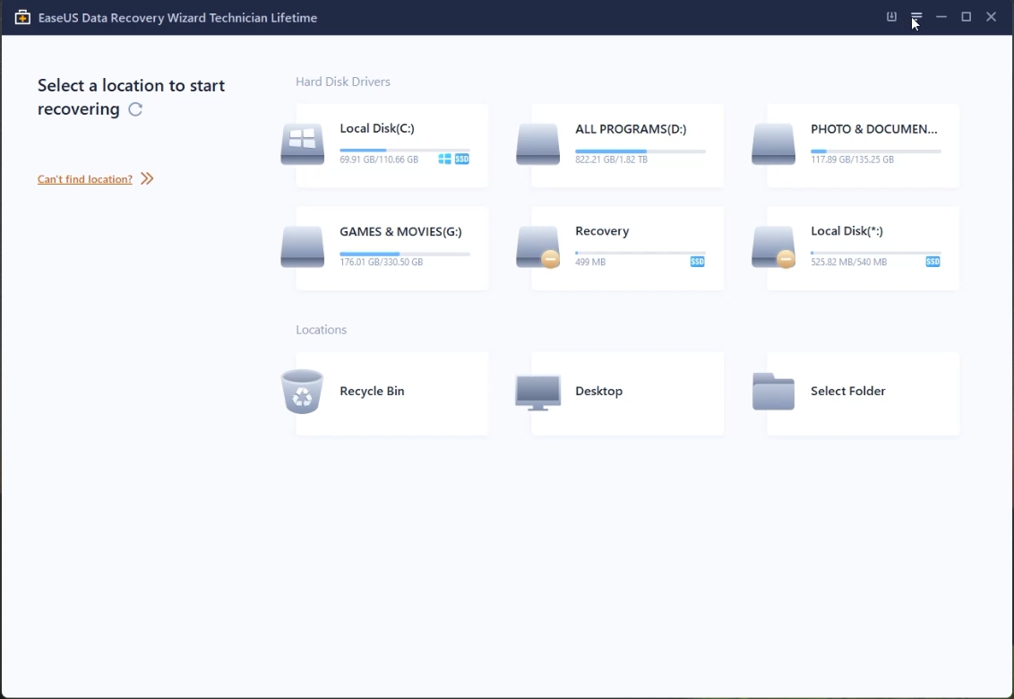Click the Recovery partition drive icon
The height and width of the screenshot is (699, 1014).
pos(537,247)
